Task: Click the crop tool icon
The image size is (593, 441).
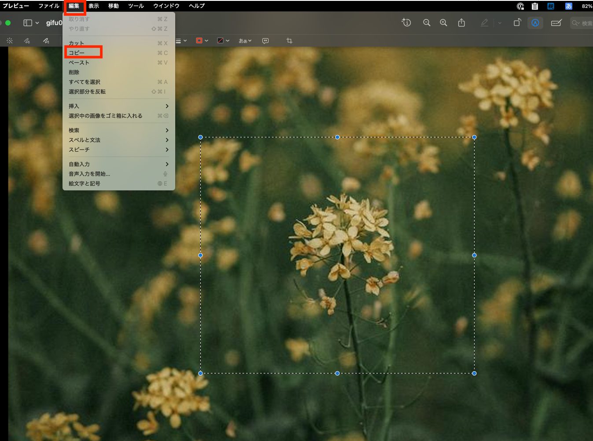Action: pyautogui.click(x=289, y=40)
